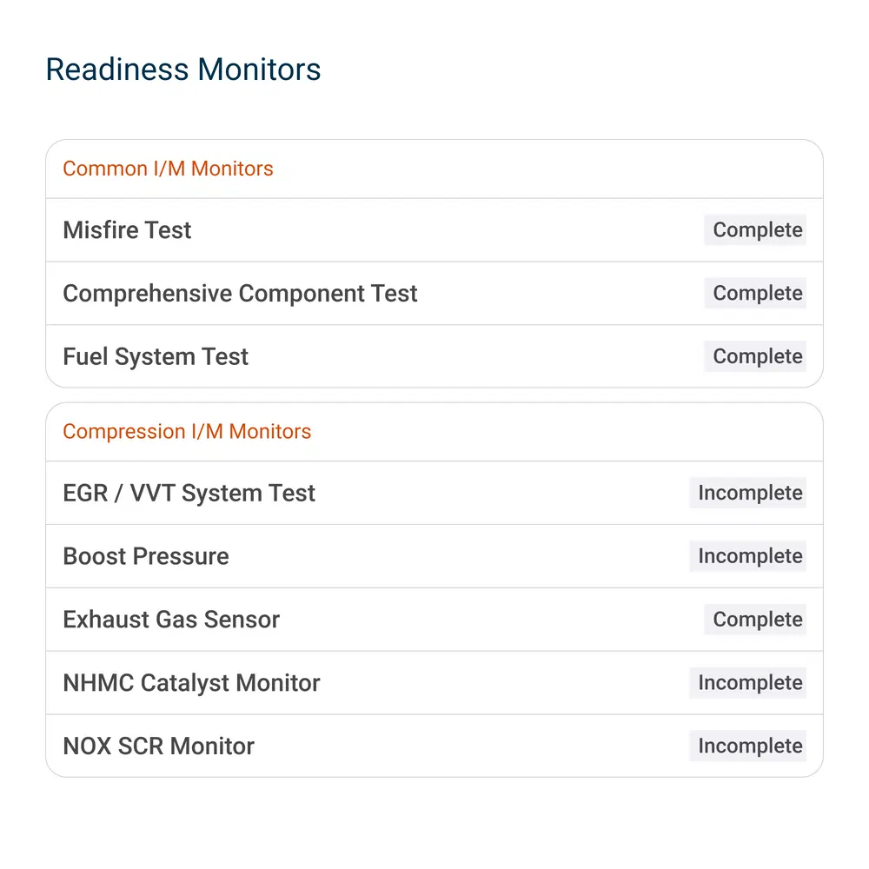Image resolution: width=869 pixels, height=869 pixels.
Task: Open the Fuel System Test row
Action: [434, 356]
